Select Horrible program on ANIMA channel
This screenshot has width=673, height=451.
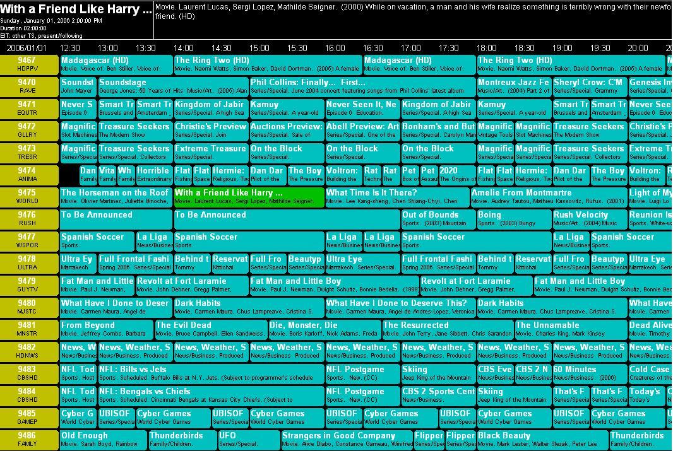(x=154, y=175)
